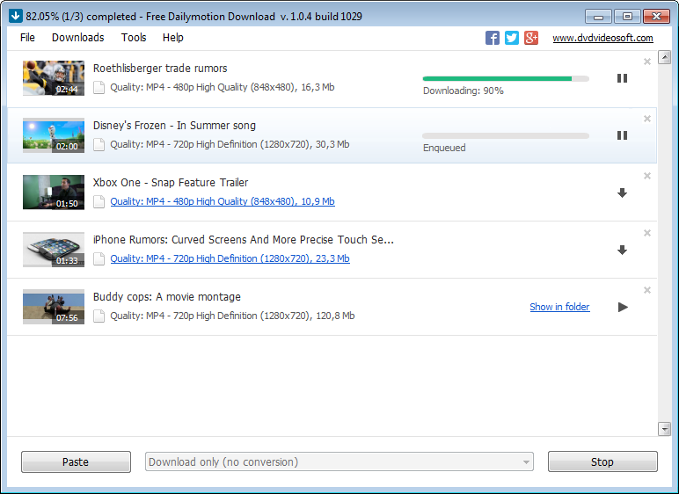
Task: Click file icon beside Roethlisberger quality text
Action: pyautogui.click(x=99, y=87)
